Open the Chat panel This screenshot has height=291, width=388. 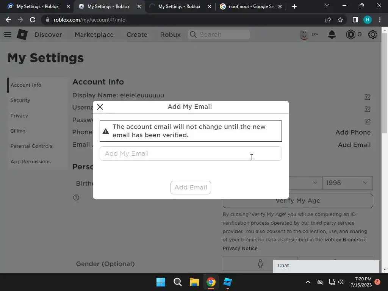click(x=326, y=266)
